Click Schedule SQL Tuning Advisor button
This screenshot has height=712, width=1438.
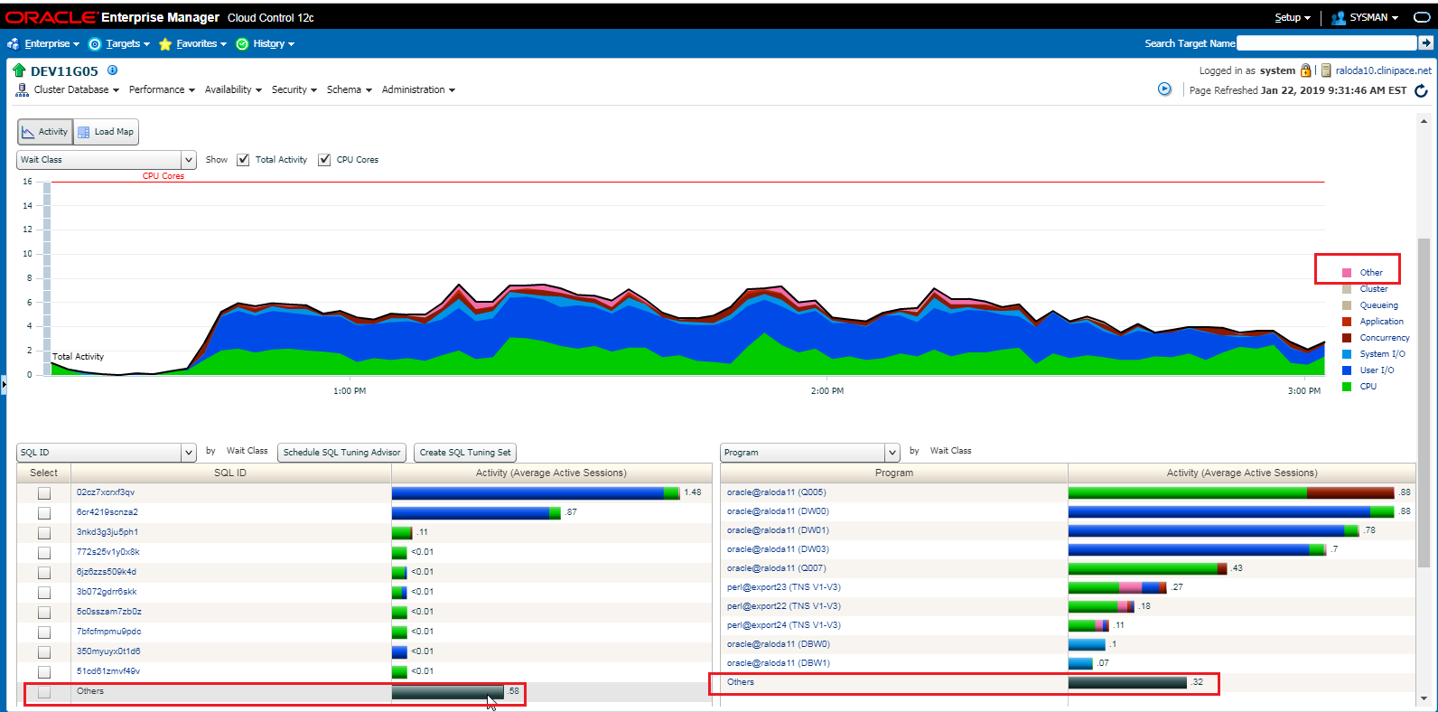coord(342,453)
